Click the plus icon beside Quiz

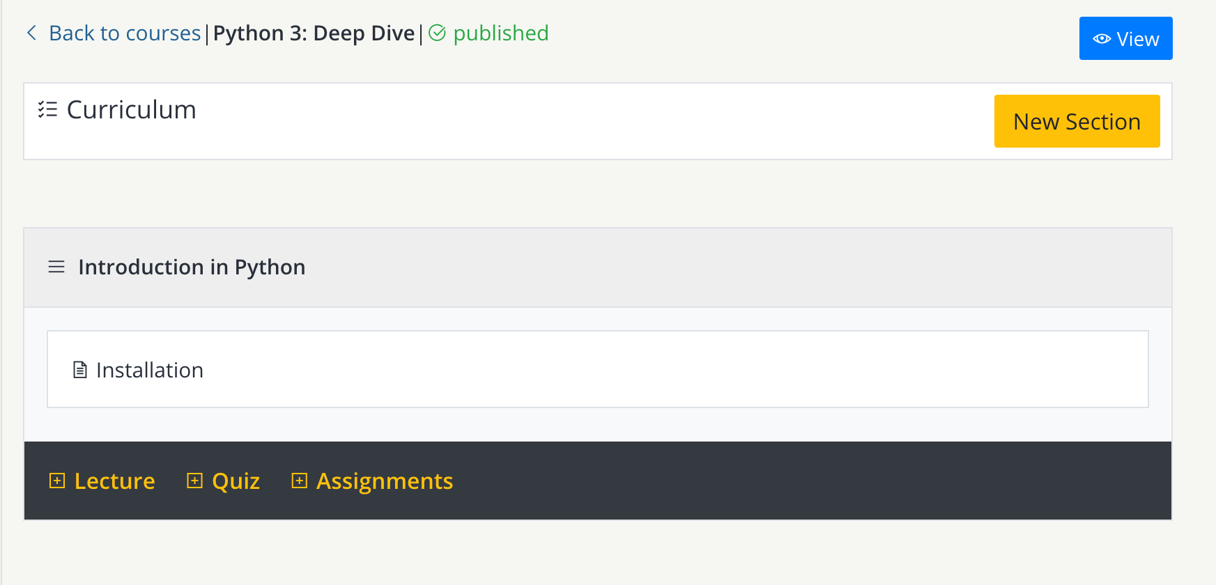[x=195, y=481]
